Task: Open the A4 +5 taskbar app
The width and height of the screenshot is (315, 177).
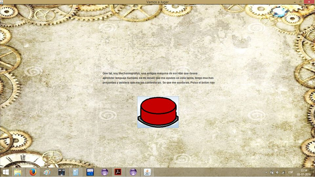Action: pyautogui.click(x=61, y=172)
